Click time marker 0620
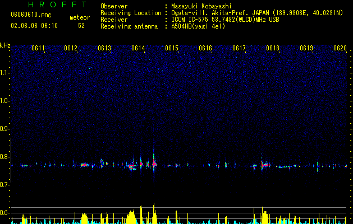The height and width of the screenshot is (224, 353). (340, 48)
